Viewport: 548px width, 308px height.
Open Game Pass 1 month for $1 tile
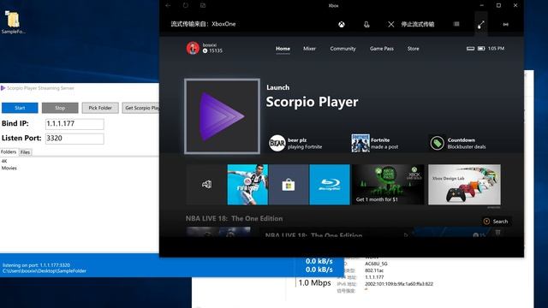tap(388, 185)
